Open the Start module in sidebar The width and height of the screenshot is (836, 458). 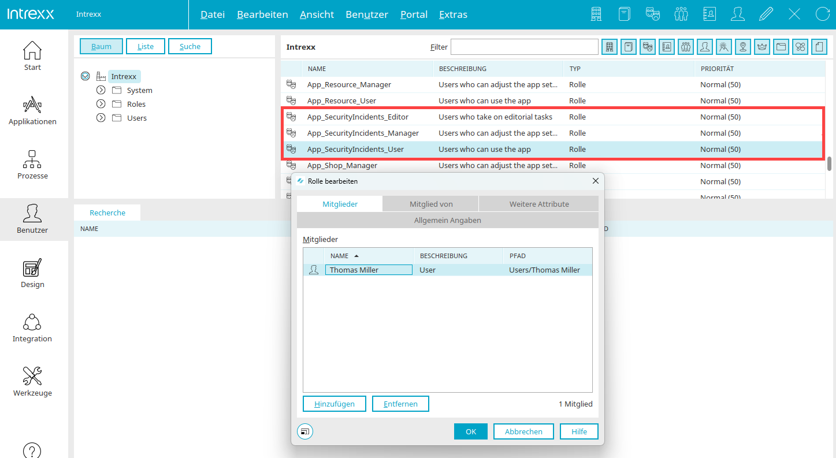pyautogui.click(x=32, y=56)
